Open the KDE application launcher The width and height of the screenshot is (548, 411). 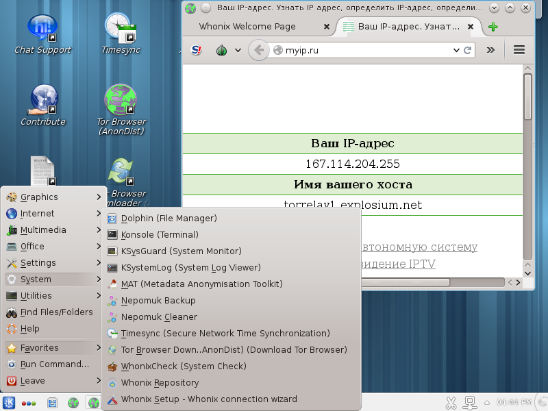[x=8, y=403]
